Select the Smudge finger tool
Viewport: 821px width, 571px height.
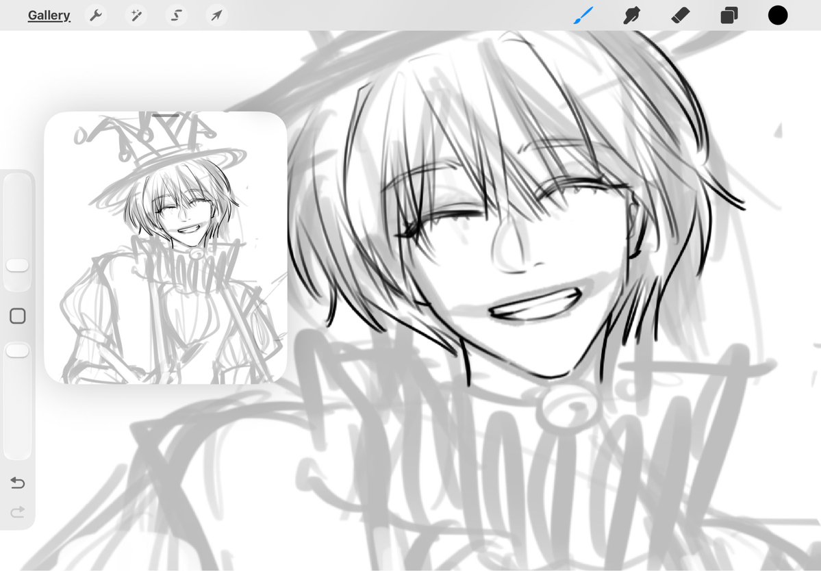pos(632,15)
